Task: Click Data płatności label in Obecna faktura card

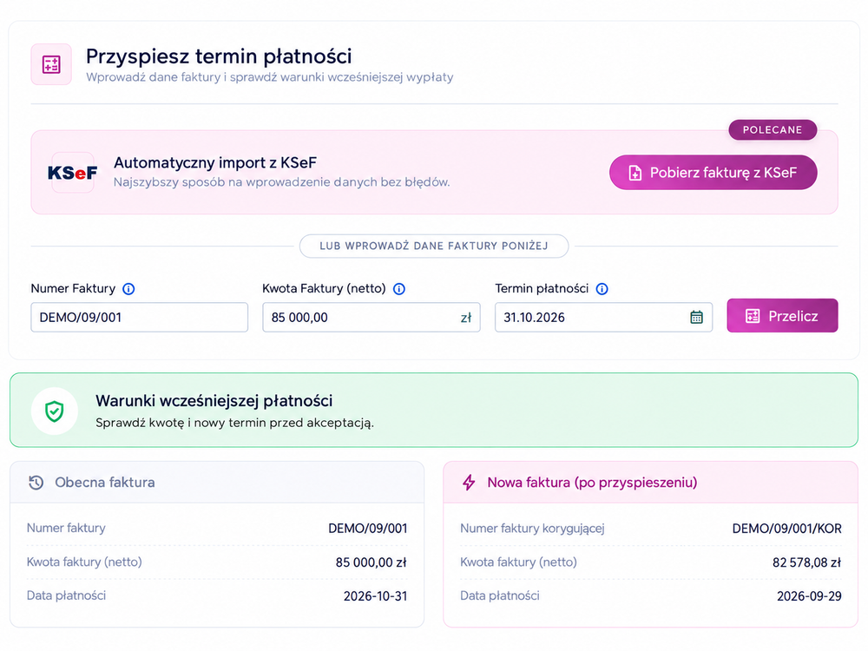Action: [x=67, y=595]
